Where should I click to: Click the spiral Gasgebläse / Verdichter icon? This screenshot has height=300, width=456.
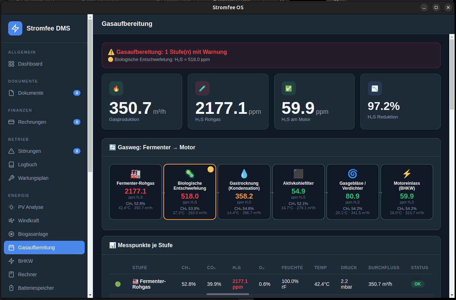(x=353, y=174)
